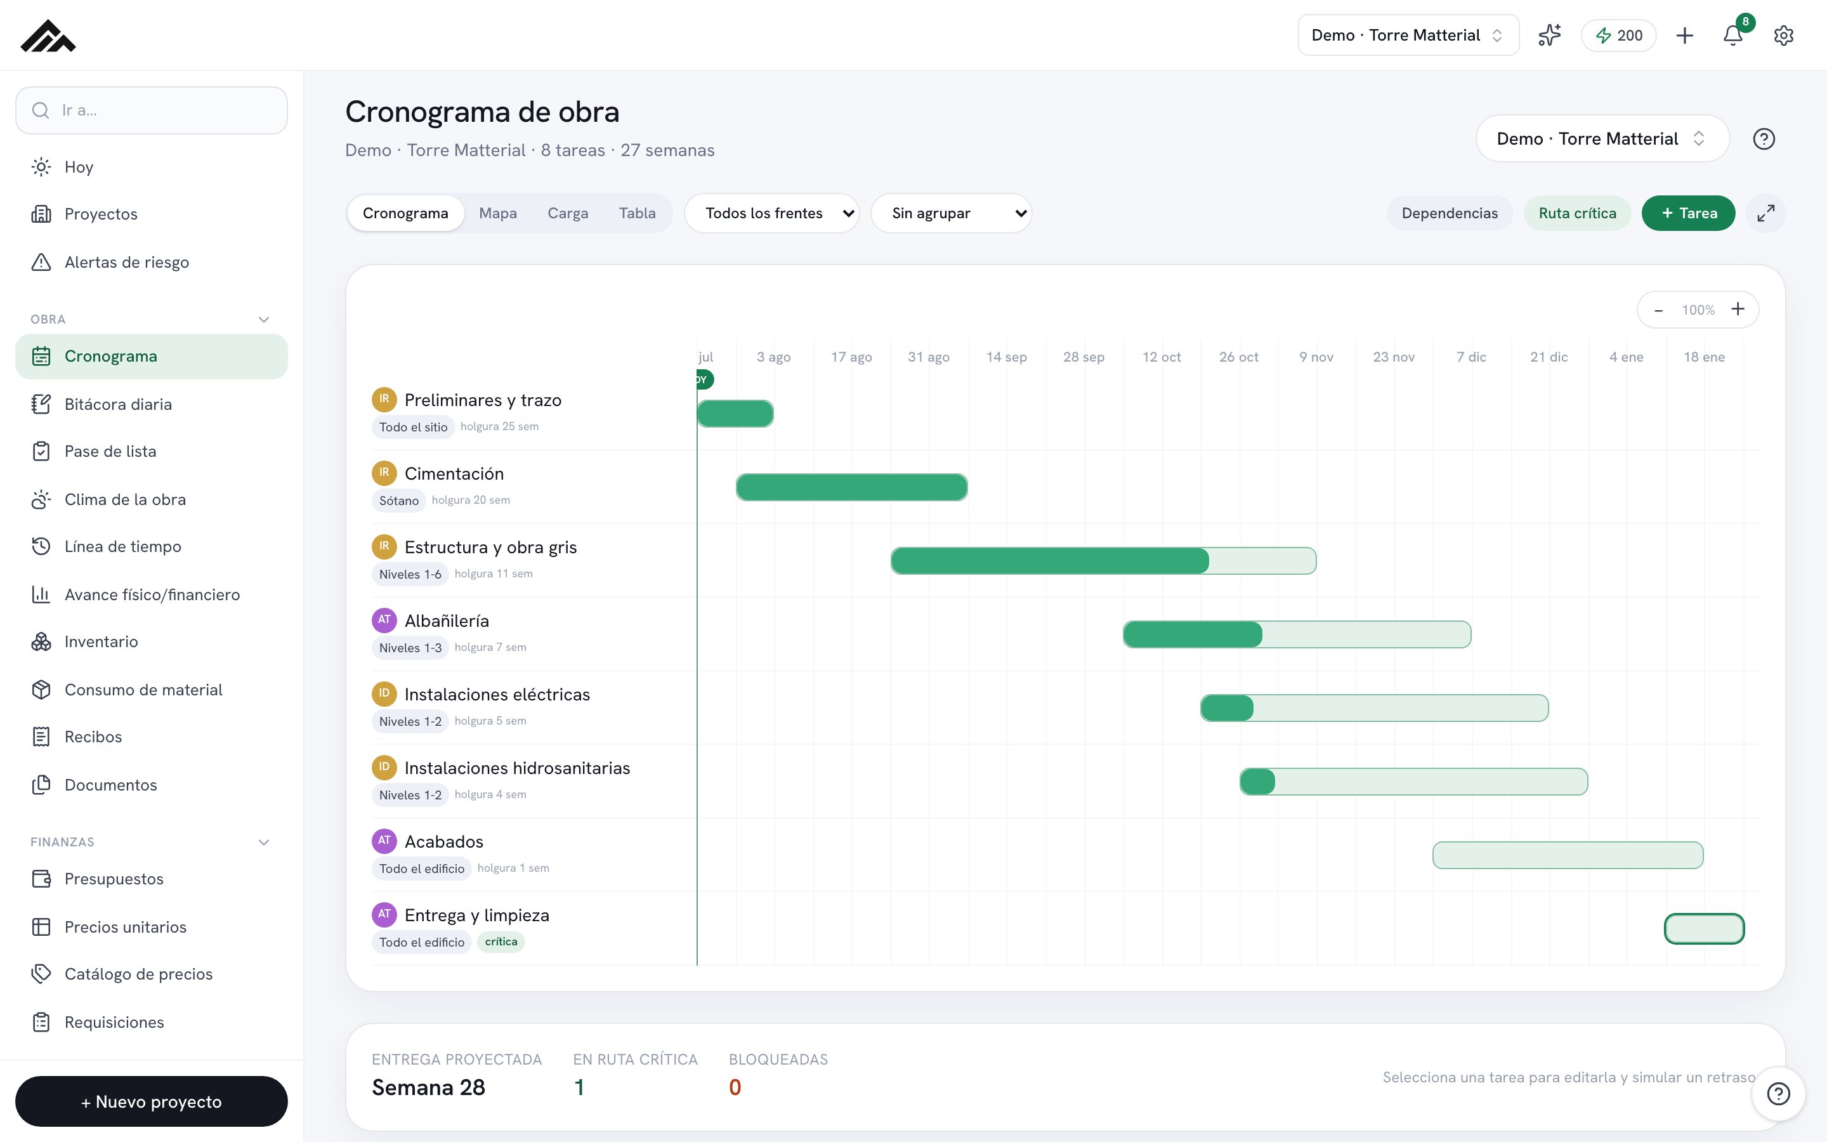
Task: Switch to the Carga tab
Action: click(568, 213)
